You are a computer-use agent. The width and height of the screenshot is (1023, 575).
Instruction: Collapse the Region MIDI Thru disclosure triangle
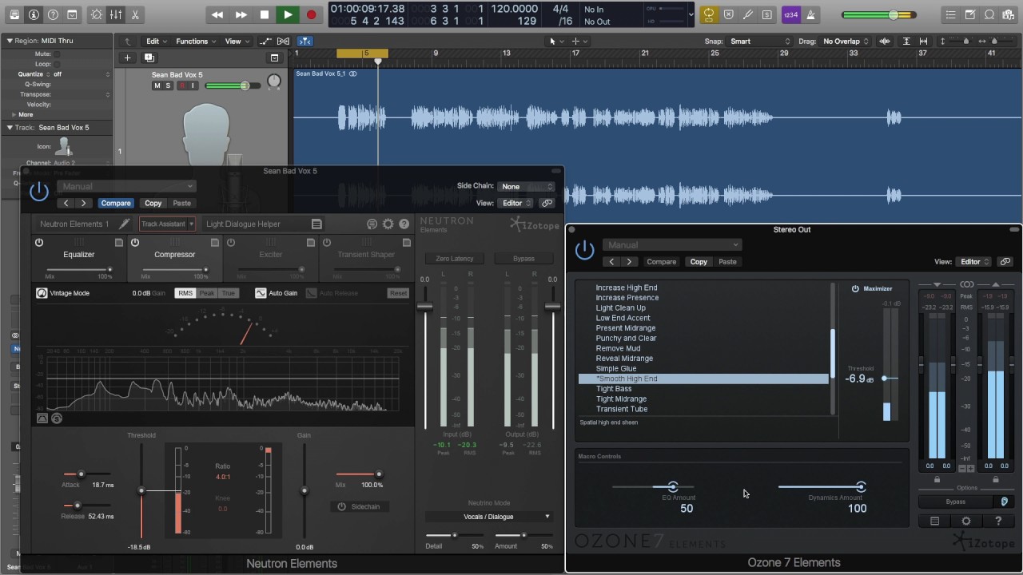click(10, 41)
